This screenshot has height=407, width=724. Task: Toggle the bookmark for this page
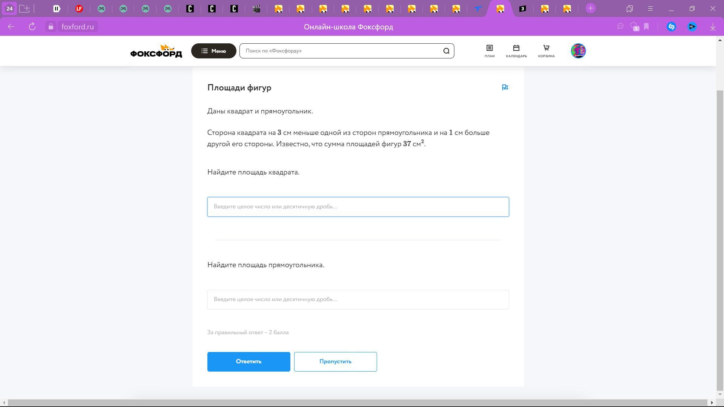coord(646,27)
